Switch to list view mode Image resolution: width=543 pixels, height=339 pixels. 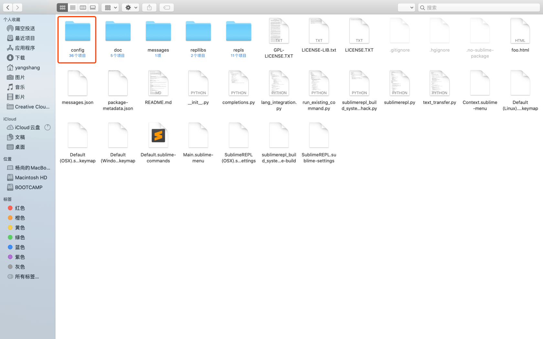73,7
